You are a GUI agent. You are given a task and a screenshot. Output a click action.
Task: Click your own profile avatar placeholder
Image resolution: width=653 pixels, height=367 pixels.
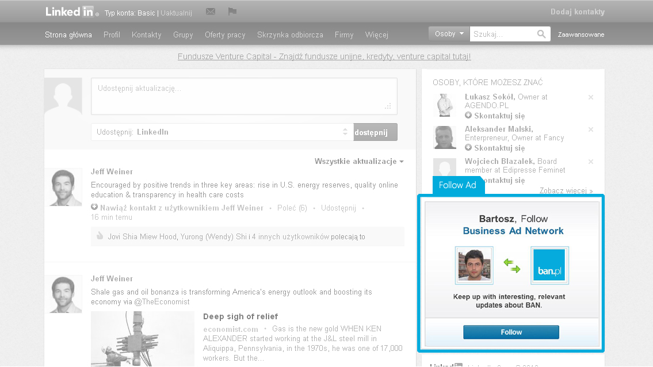coord(63,96)
